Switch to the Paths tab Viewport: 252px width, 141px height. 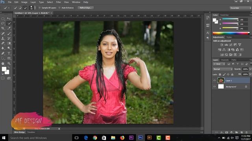[x=234, y=60]
